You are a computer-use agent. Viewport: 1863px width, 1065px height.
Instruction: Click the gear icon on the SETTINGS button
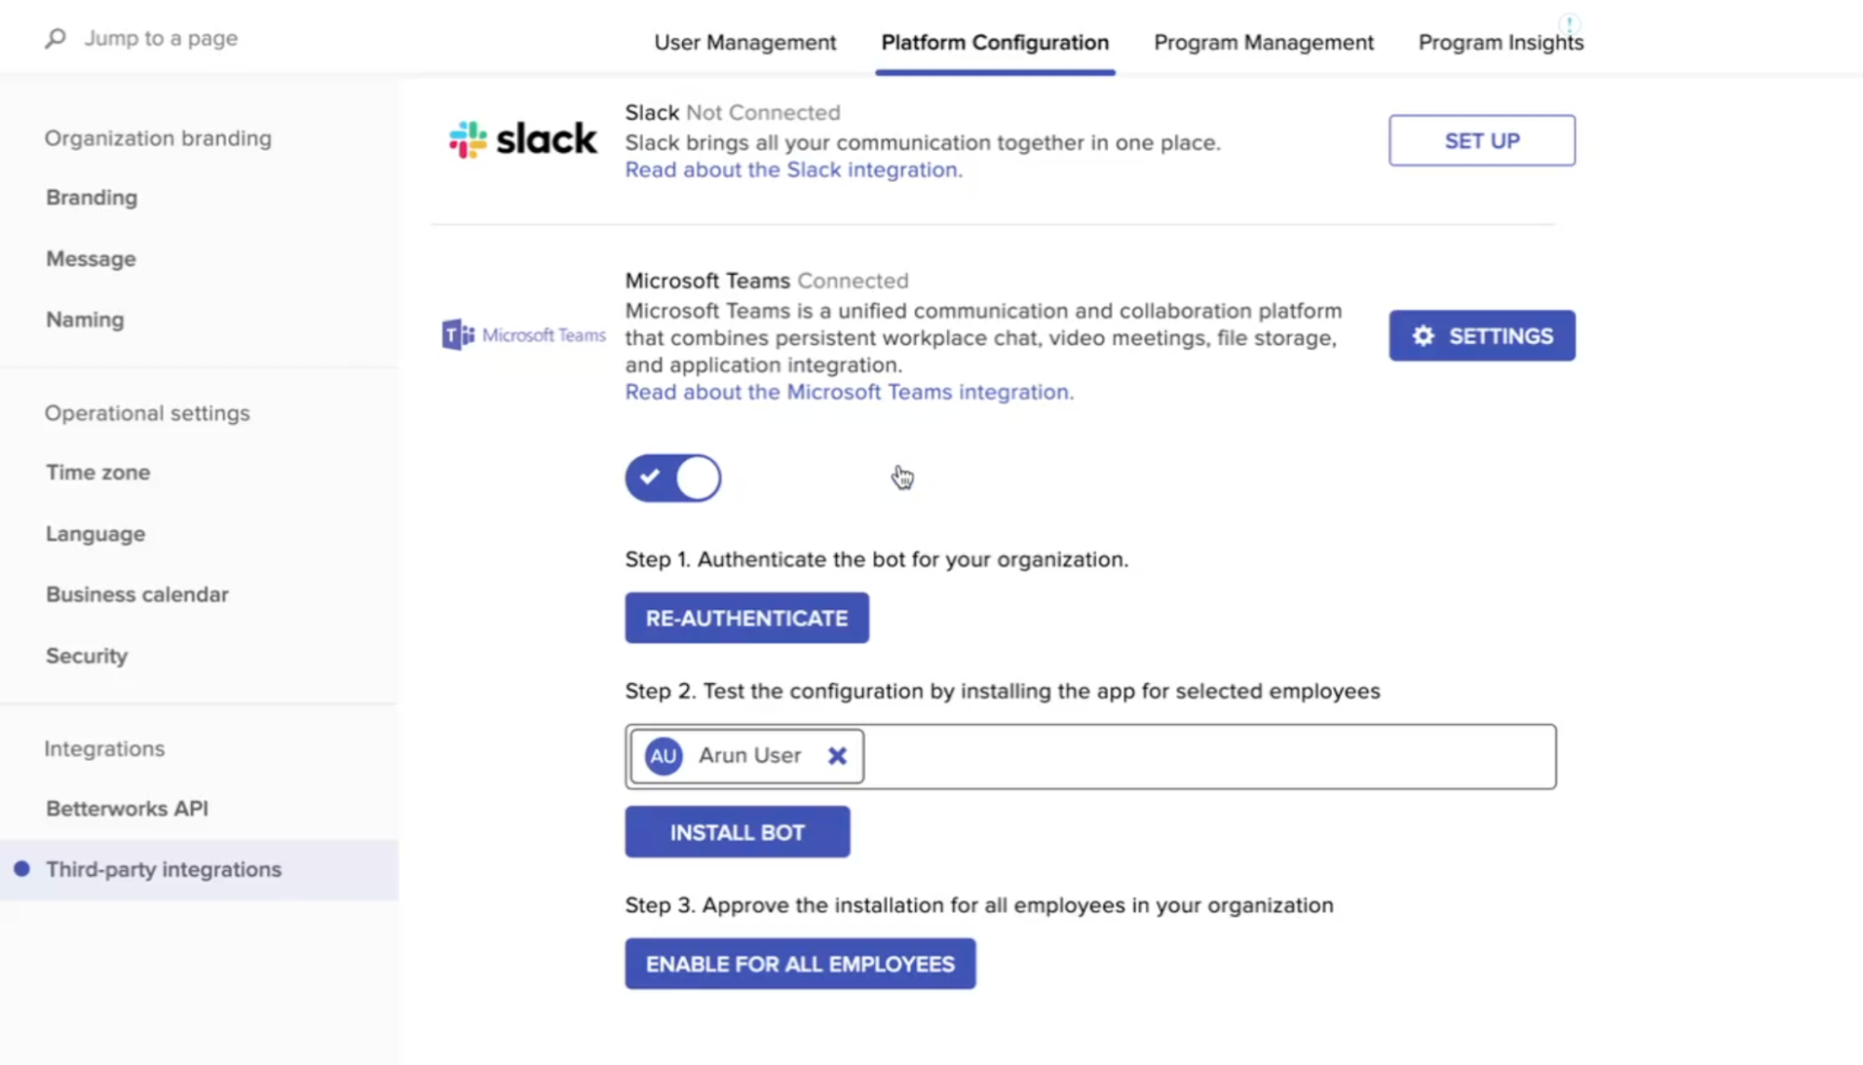(1422, 335)
